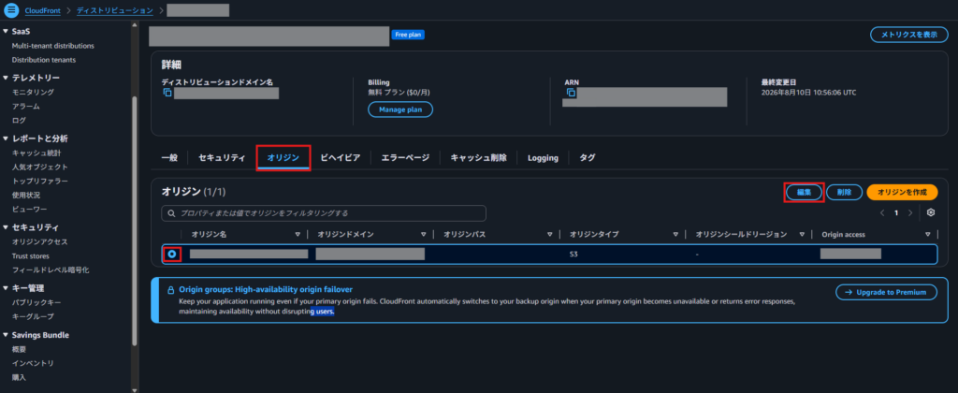The image size is (958, 393).
Task: Collapse the Savings Bundle sidebar section
Action: click(6, 335)
